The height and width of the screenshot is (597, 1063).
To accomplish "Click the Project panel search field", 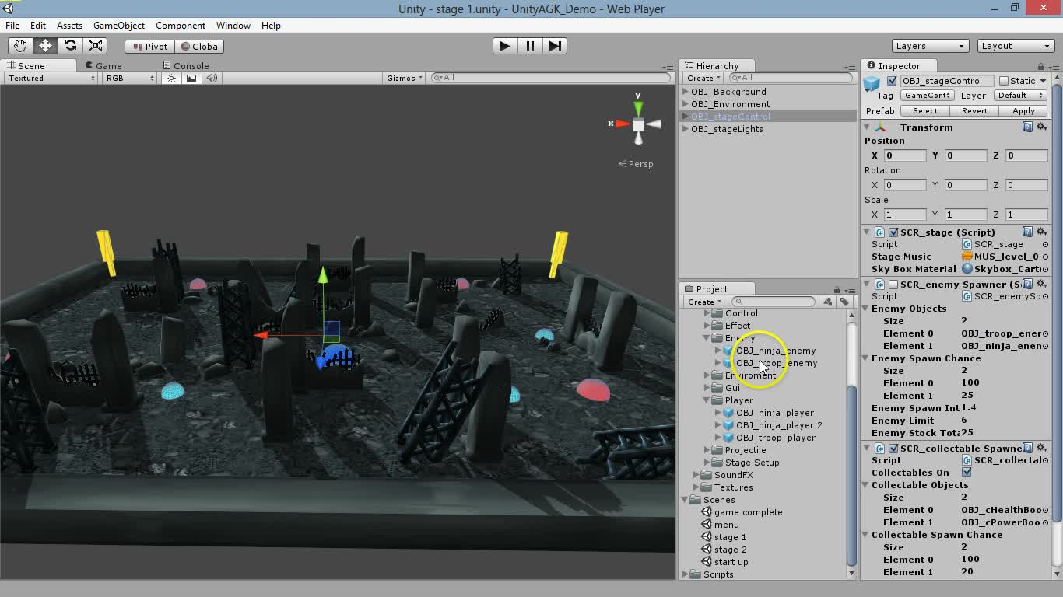I will 773,301.
